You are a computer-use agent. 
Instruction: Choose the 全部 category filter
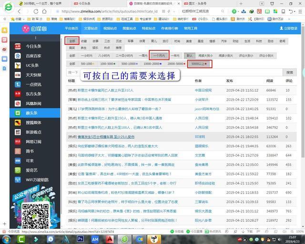click(x=71, y=41)
